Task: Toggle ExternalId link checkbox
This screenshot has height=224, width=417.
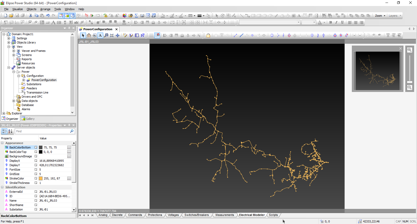Action: [36, 192]
